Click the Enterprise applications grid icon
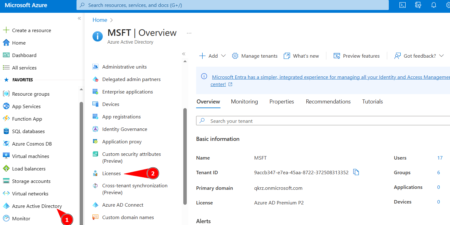This screenshot has width=450, height=225. (96, 92)
